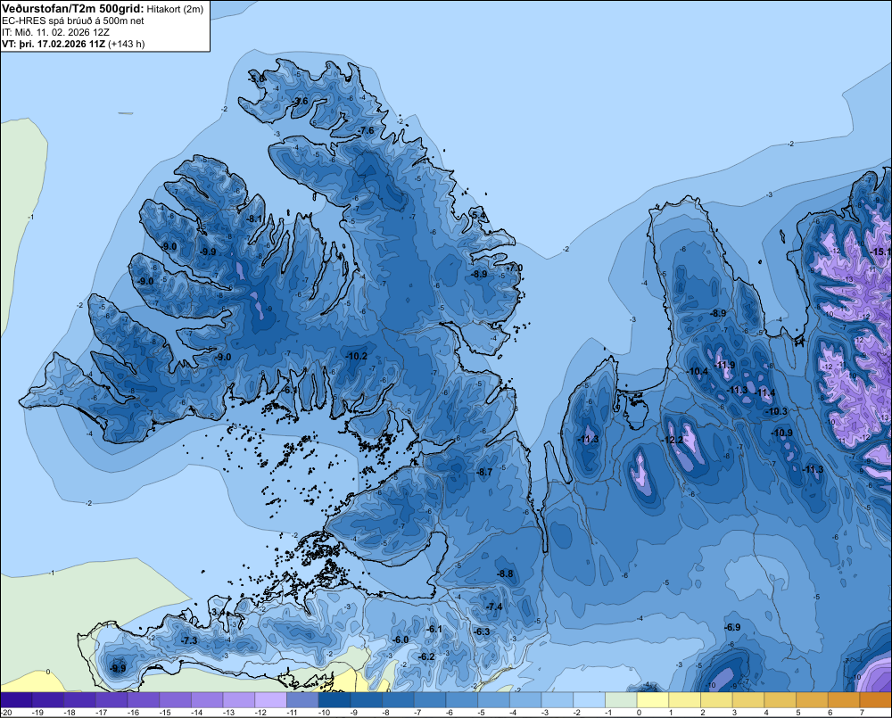
Task: Click the -6.3 temperature value on the map
Action: click(482, 631)
